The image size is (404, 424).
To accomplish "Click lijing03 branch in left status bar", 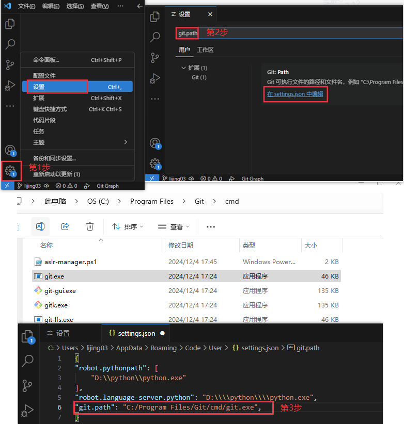I will [x=29, y=186].
